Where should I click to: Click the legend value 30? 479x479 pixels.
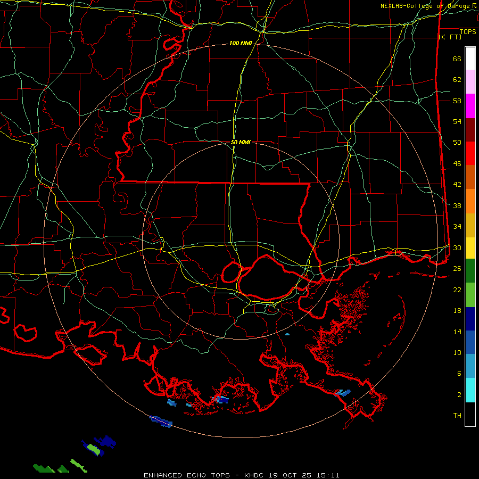(457, 247)
